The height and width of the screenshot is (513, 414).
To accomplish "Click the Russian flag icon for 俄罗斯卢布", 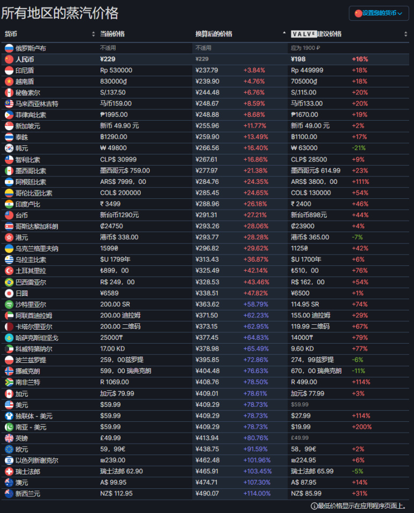I will 9,48.
